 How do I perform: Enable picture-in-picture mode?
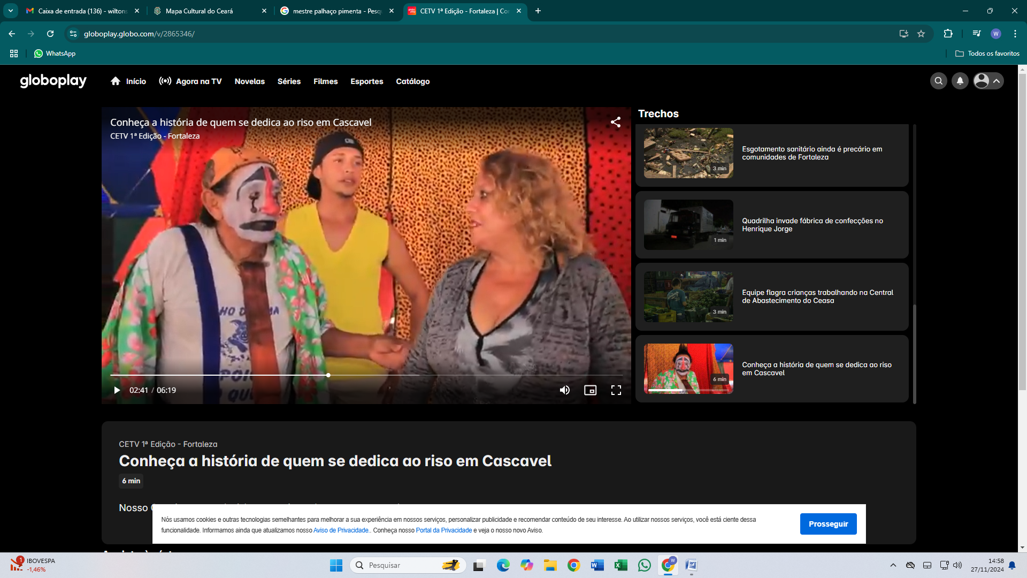click(x=590, y=390)
